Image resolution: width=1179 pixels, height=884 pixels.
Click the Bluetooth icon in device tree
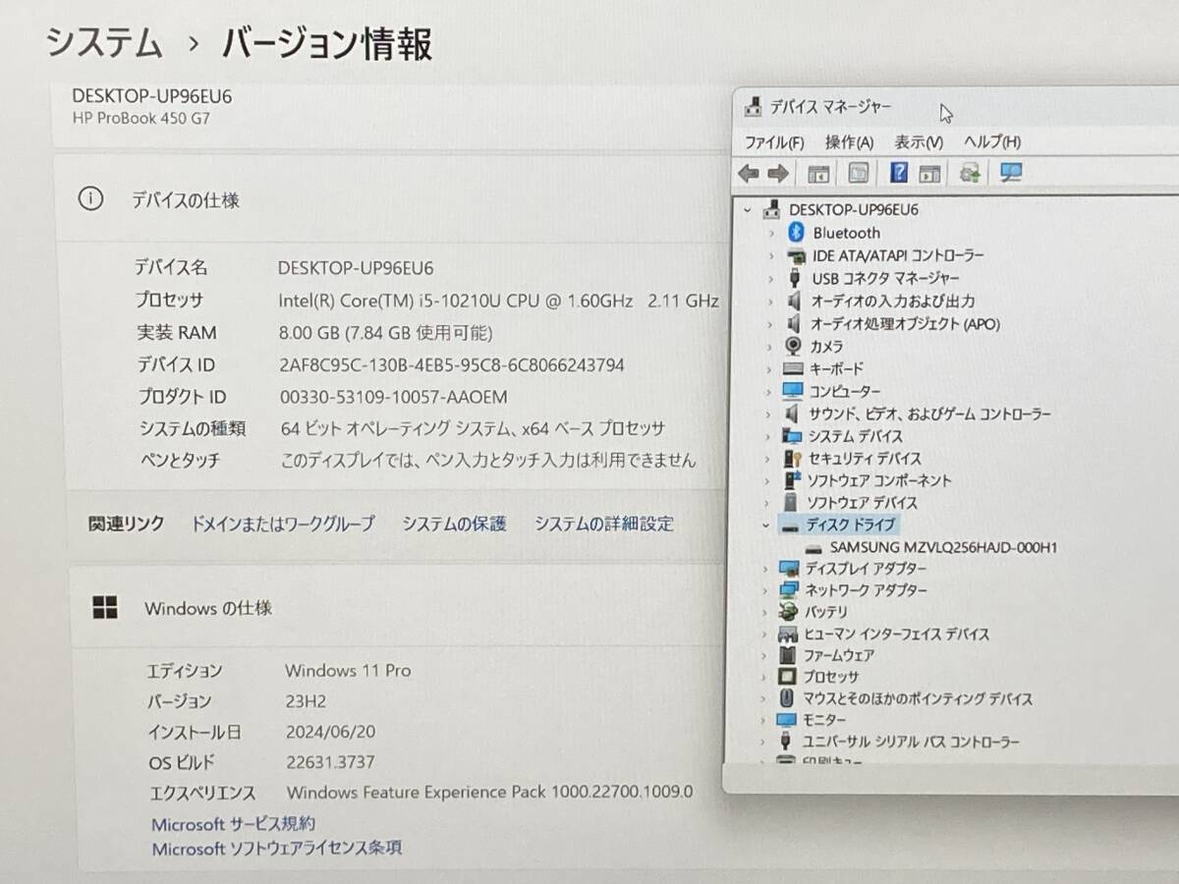(x=797, y=233)
